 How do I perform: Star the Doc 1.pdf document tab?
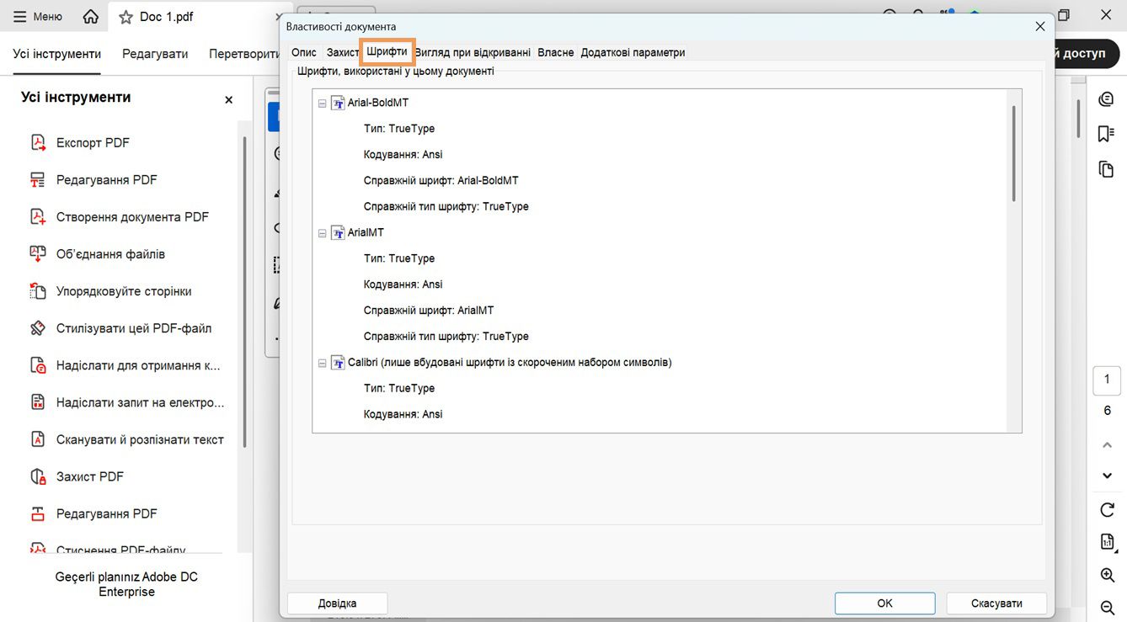point(126,17)
